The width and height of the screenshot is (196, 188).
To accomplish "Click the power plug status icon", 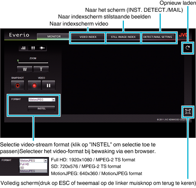I will (42, 48).
